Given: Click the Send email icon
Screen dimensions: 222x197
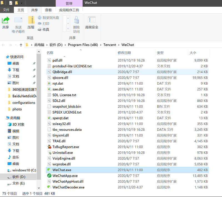Looking at the screenshot, I should (x=18, y=20).
